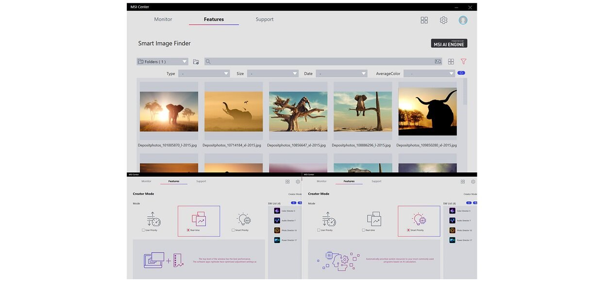The height and width of the screenshot is (282, 607).
Task: Click the search-by-image icon in search bar
Action: [x=438, y=62]
